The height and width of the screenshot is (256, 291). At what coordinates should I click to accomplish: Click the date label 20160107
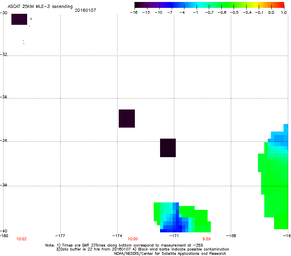85,10
